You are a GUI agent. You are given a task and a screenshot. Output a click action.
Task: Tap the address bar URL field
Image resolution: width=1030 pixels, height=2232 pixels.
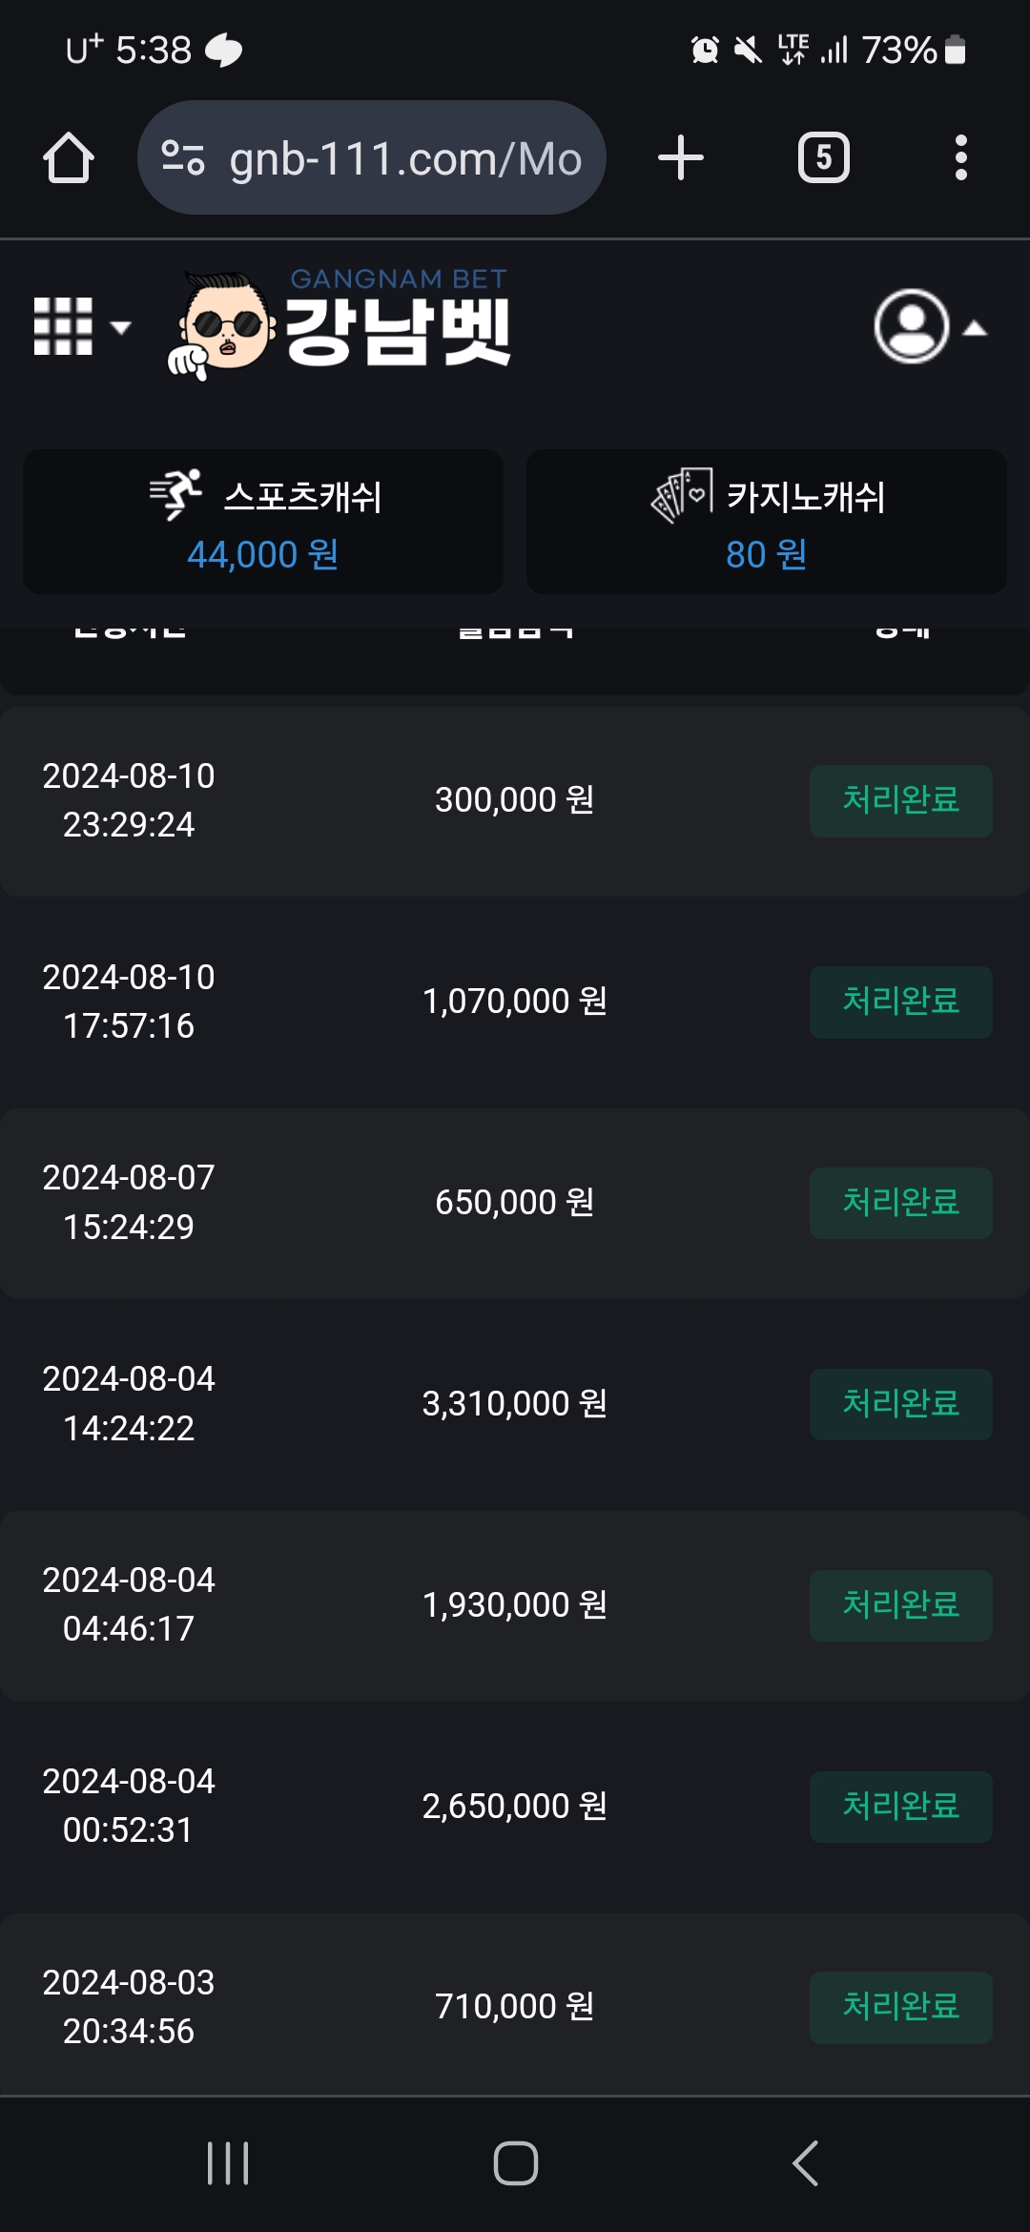coord(404,158)
